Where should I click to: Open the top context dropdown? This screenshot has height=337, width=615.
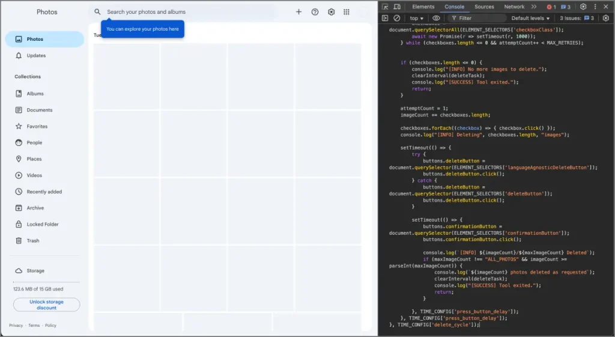(x=417, y=18)
